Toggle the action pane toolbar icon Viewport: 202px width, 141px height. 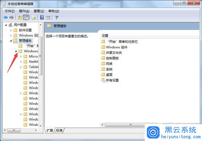(48, 17)
